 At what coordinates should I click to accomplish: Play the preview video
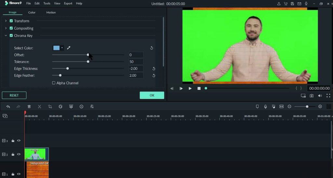(x=190, y=88)
